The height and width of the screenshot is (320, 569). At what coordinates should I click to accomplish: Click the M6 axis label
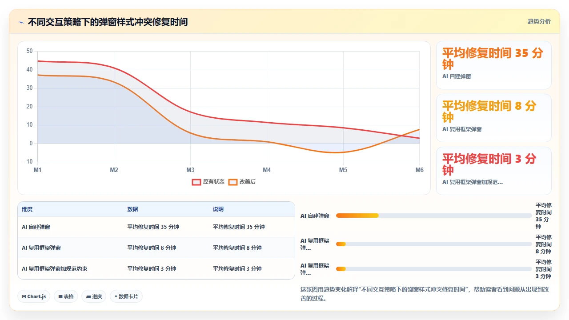tap(420, 170)
